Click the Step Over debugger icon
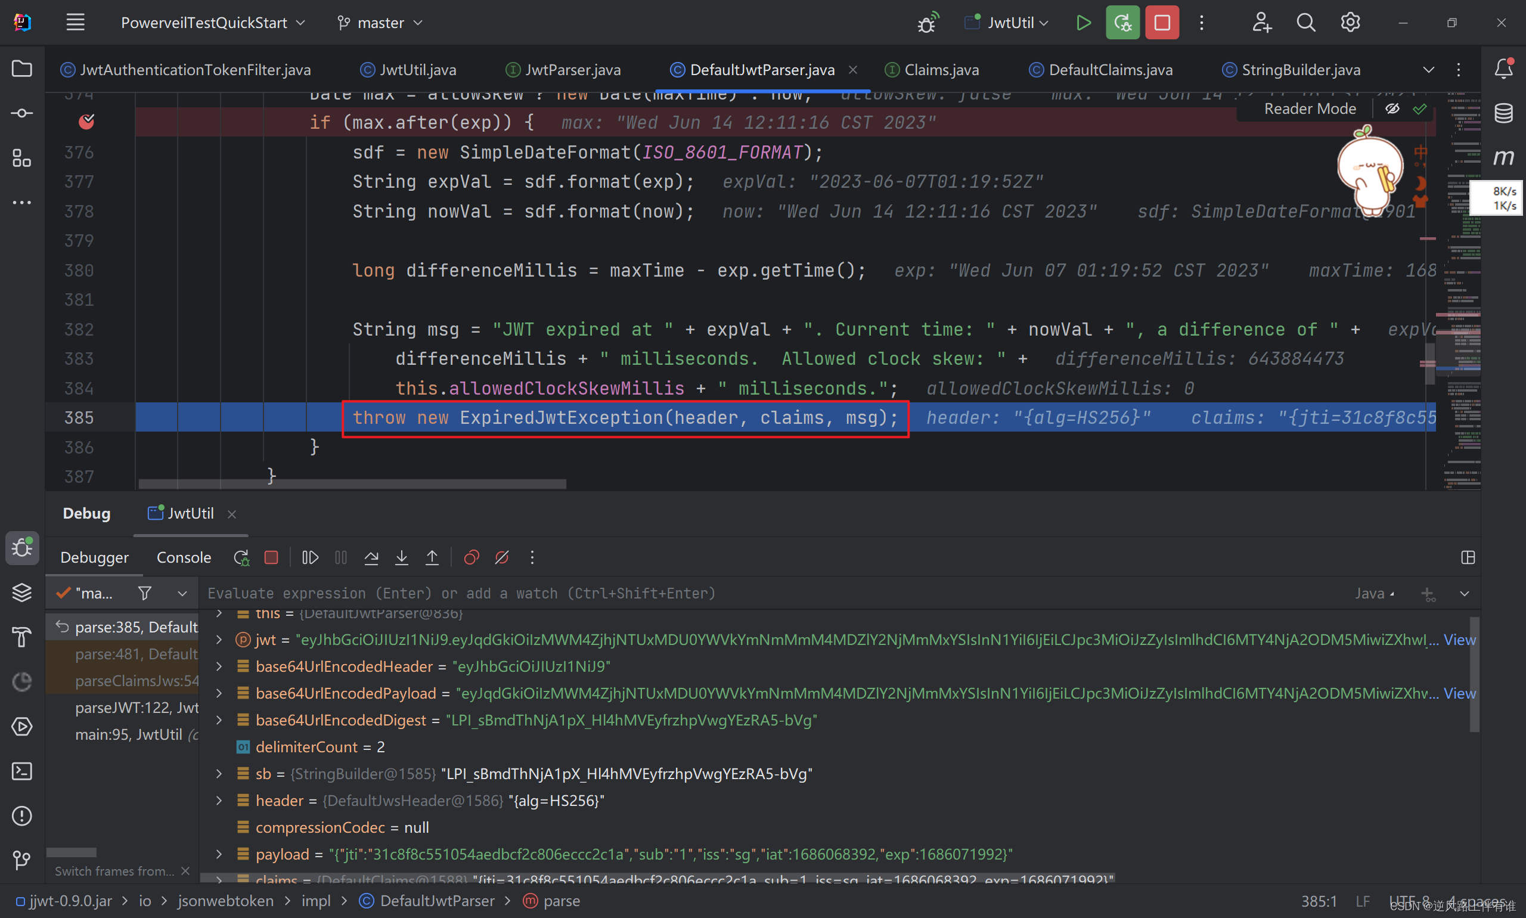1526x918 pixels. [x=371, y=558]
